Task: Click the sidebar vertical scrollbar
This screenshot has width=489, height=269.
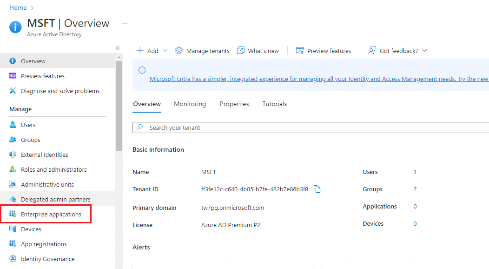Action: (119, 107)
